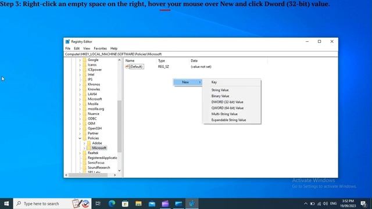Image resolution: width=372 pixels, height=209 pixels.
Task: Select the Google key in the tree
Action: 93,60
